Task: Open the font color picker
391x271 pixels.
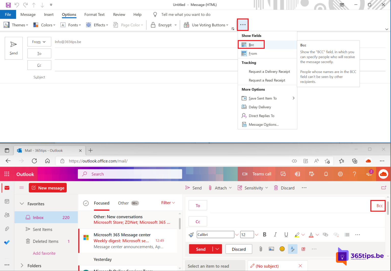Action: (311, 234)
